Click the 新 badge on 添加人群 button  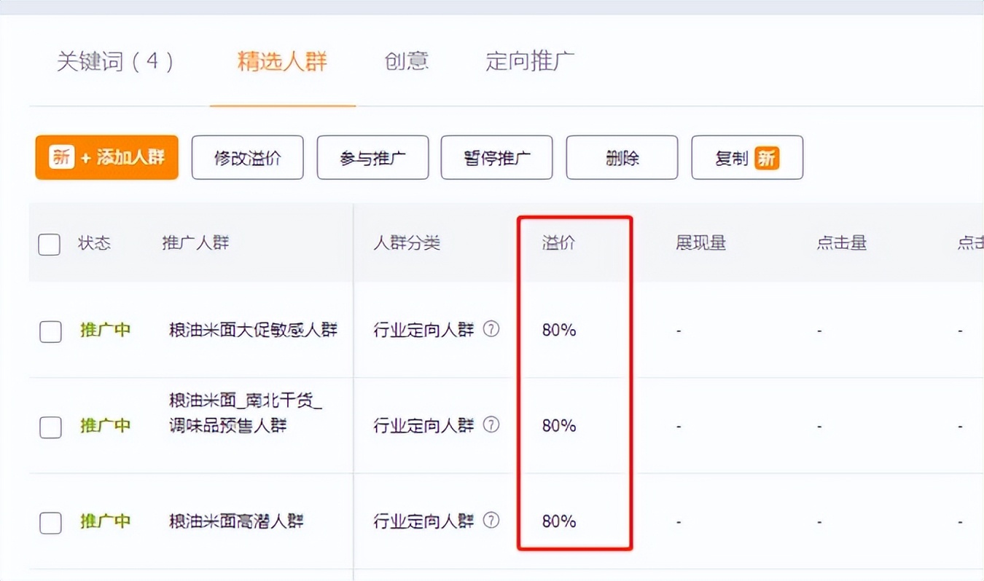coord(61,157)
